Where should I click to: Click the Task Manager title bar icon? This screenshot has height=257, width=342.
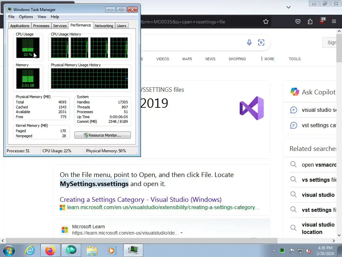(9, 9)
